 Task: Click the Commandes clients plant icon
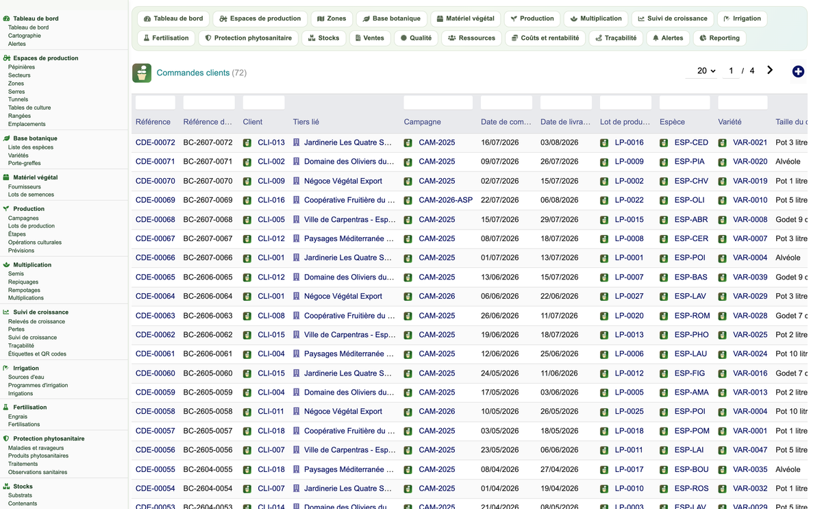click(142, 73)
